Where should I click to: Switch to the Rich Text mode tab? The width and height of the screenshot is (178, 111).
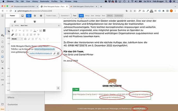tap(24, 25)
